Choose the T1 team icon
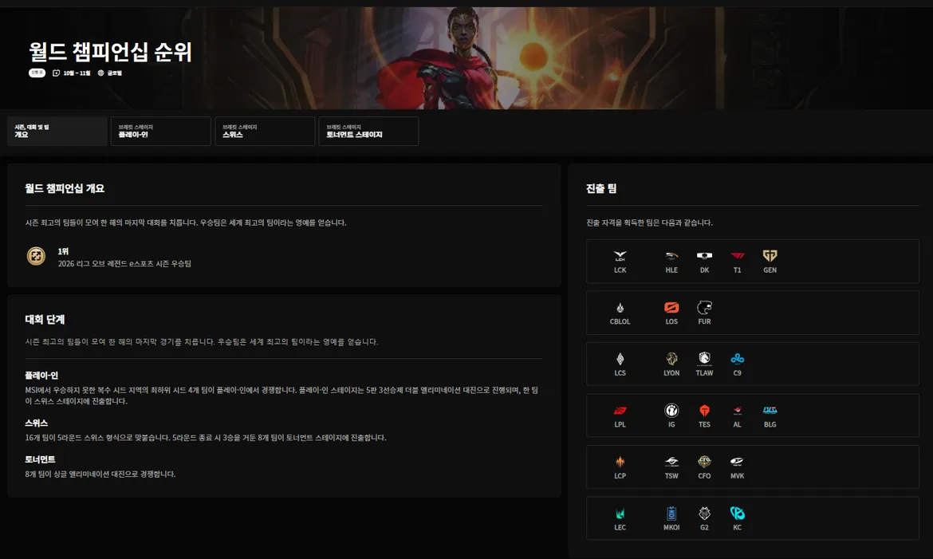 point(738,256)
